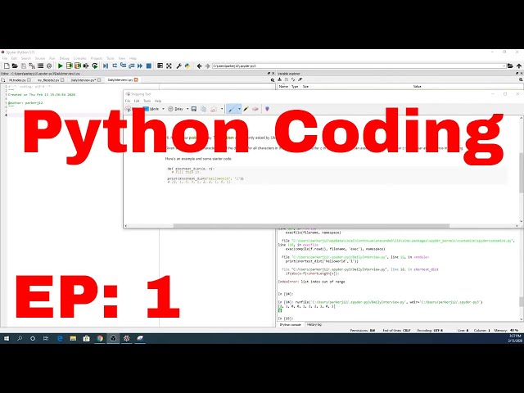
Task: Save snip icon in Snipping Tool
Action: click(194, 109)
